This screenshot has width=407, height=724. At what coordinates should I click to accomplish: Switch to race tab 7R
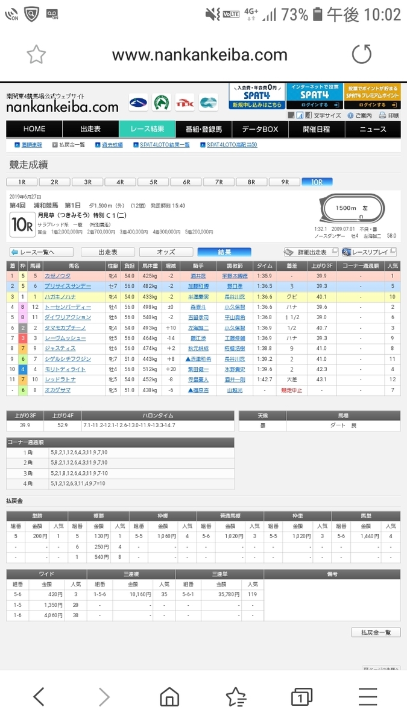pos(219,182)
